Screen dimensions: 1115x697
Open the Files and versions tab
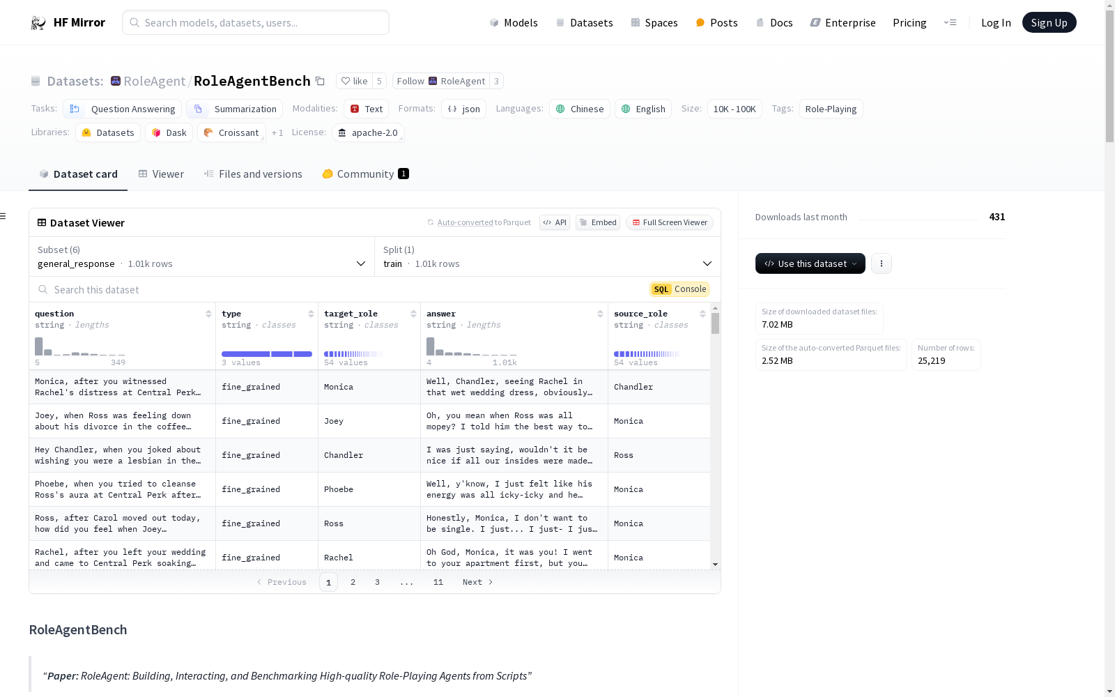tap(253, 174)
